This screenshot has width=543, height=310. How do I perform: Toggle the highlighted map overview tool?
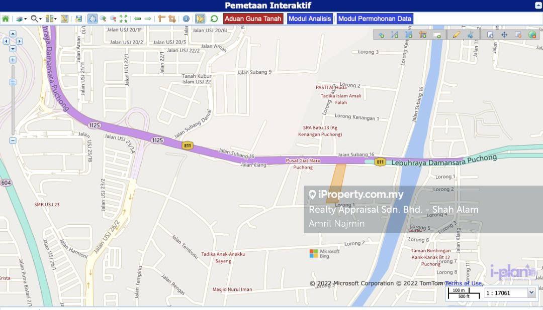[x=200, y=19]
